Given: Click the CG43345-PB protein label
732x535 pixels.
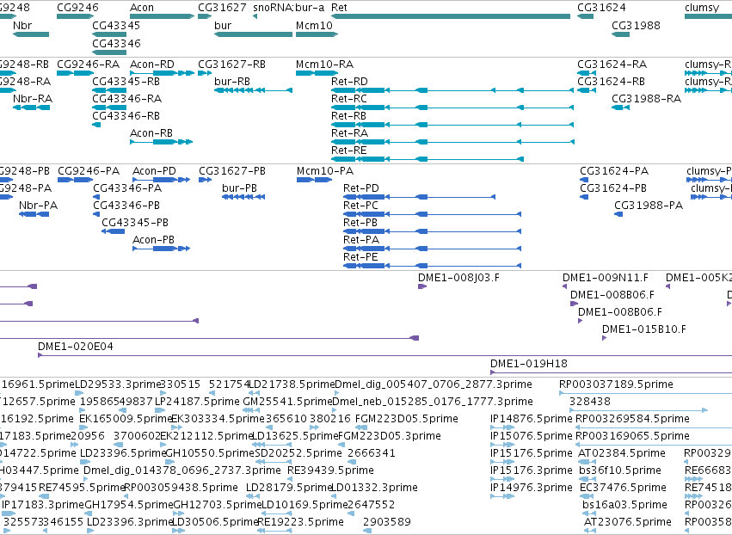Looking at the screenshot, I should (x=135, y=223).
